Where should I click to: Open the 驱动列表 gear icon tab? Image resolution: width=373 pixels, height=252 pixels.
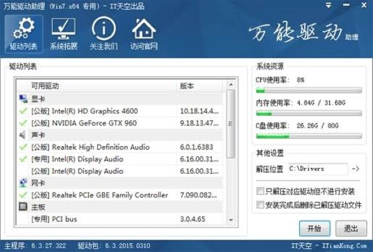[x=24, y=34]
